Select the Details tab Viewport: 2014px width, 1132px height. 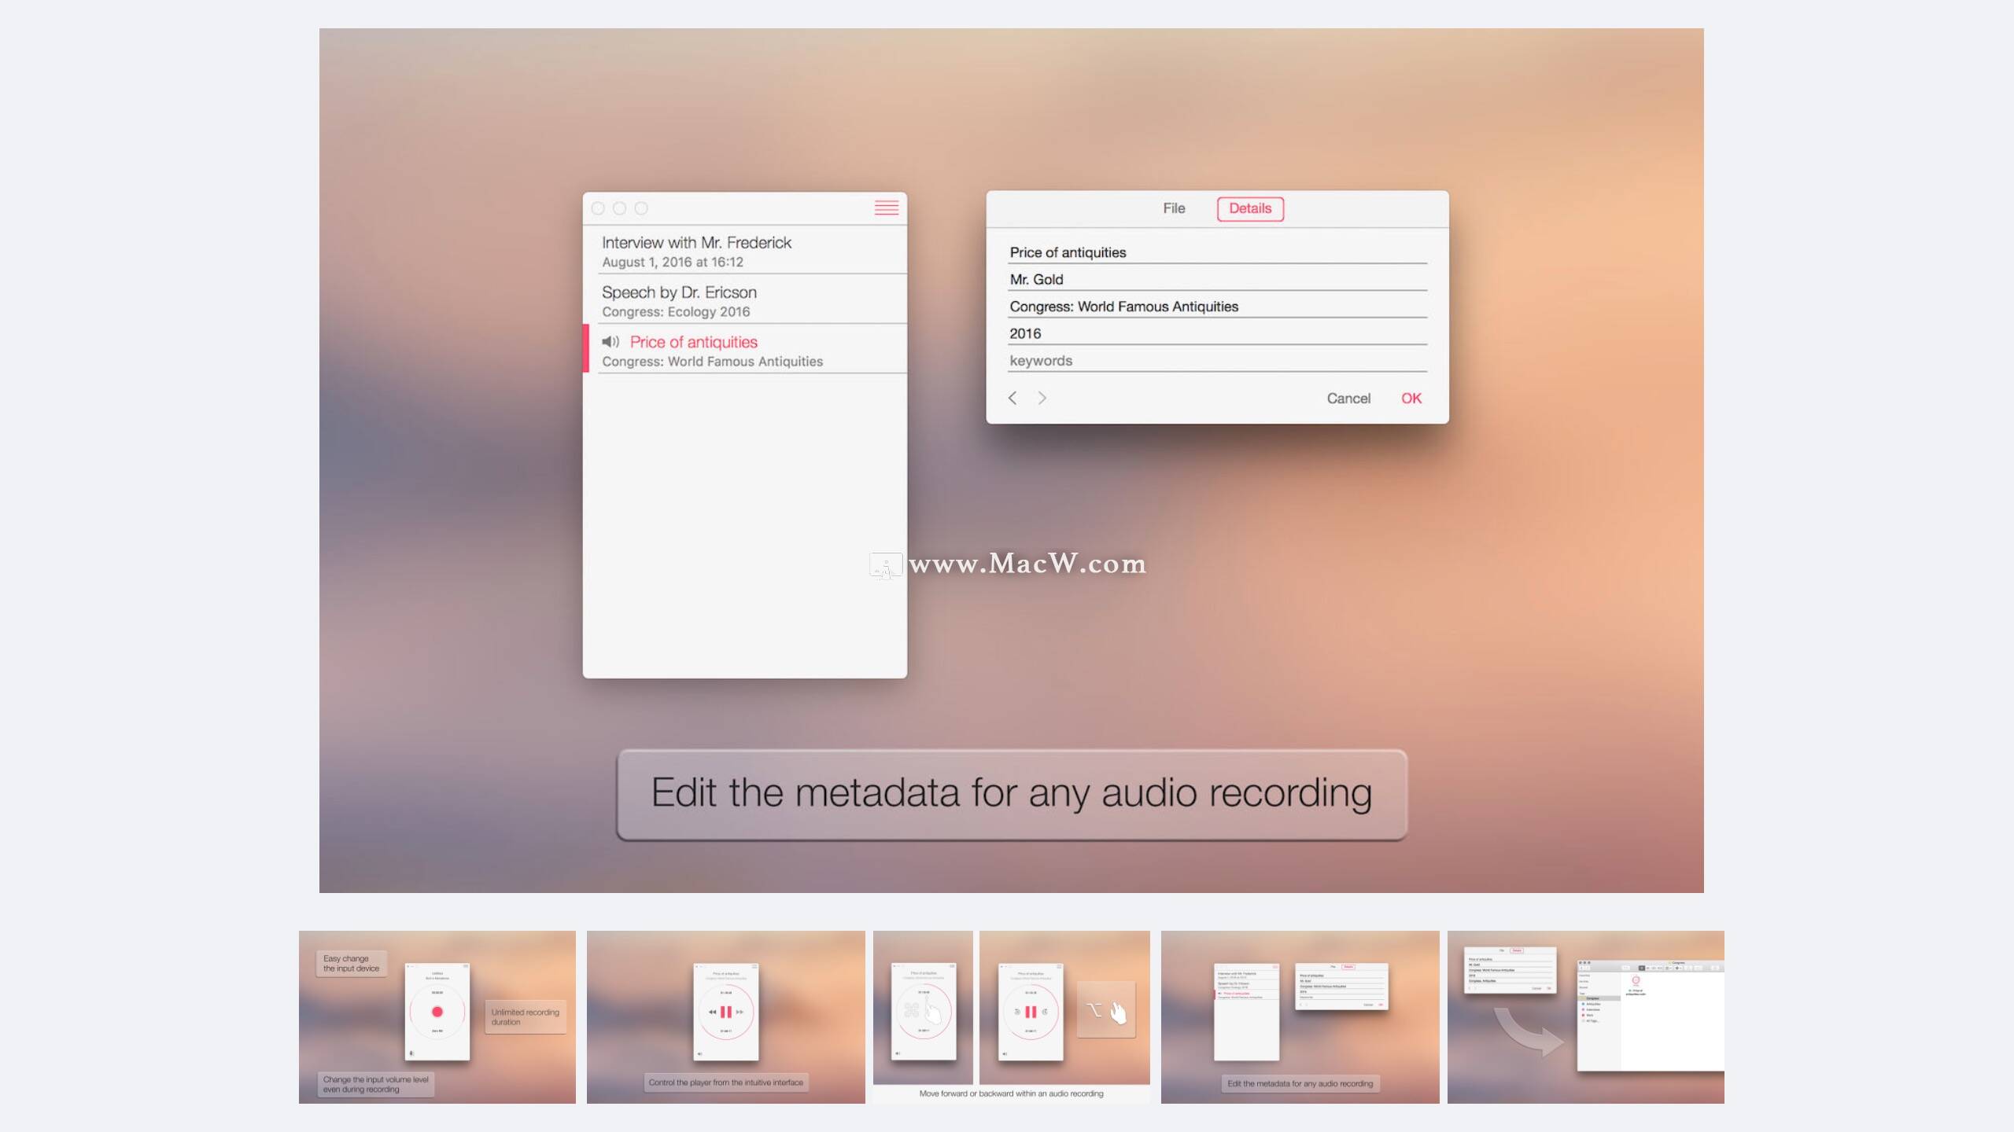click(1249, 208)
